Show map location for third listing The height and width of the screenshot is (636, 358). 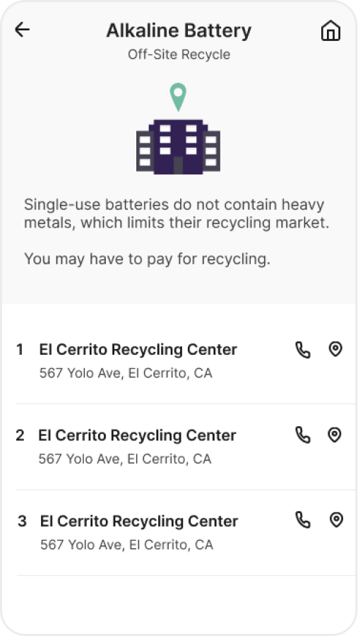click(x=336, y=520)
